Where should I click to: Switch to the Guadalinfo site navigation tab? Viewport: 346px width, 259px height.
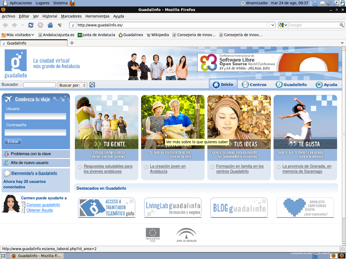point(291,84)
